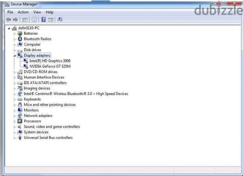
Task: Click the System devices icon
Action: pos(20,132)
